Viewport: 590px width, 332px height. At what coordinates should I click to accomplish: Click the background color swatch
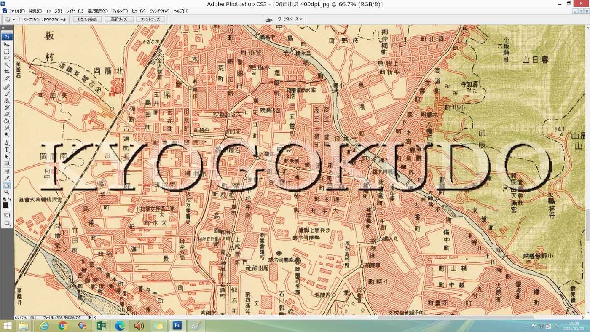[x=9, y=208]
